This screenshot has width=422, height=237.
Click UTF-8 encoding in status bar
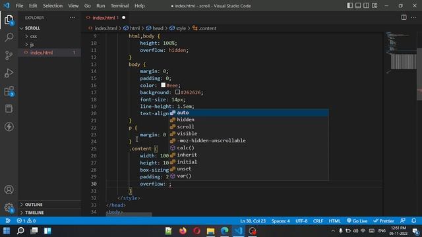tap(301, 221)
